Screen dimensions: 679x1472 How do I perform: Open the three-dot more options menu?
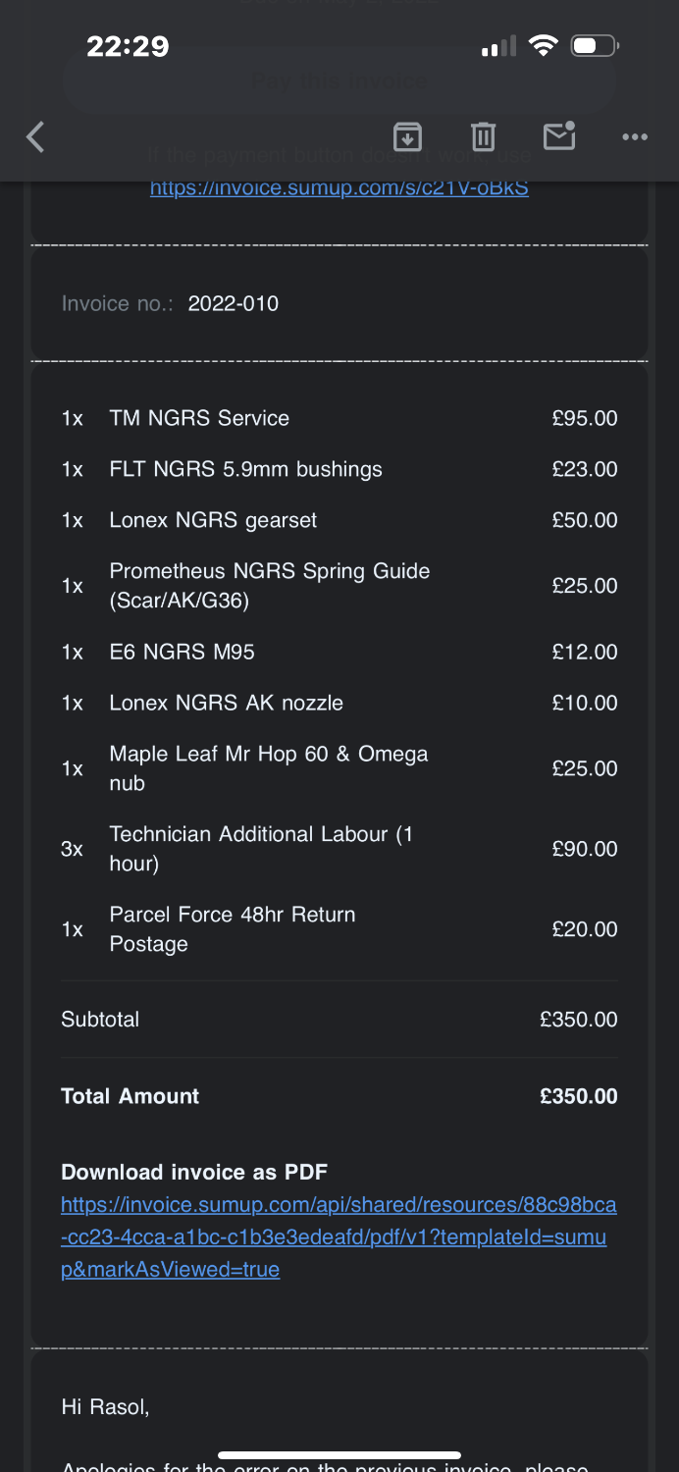click(635, 136)
